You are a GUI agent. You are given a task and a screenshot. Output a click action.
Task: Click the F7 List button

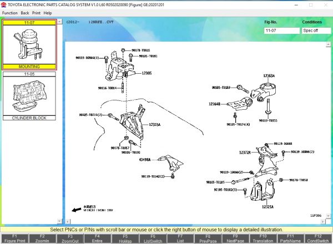(x=180, y=238)
